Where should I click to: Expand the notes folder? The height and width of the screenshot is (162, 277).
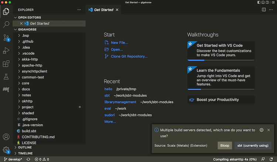49,95
